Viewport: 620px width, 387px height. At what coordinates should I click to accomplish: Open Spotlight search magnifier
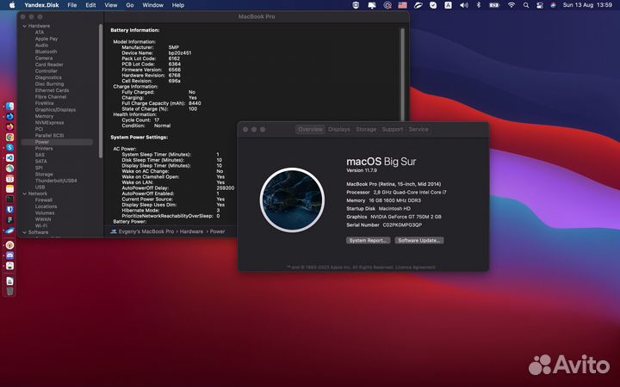(x=526, y=5)
